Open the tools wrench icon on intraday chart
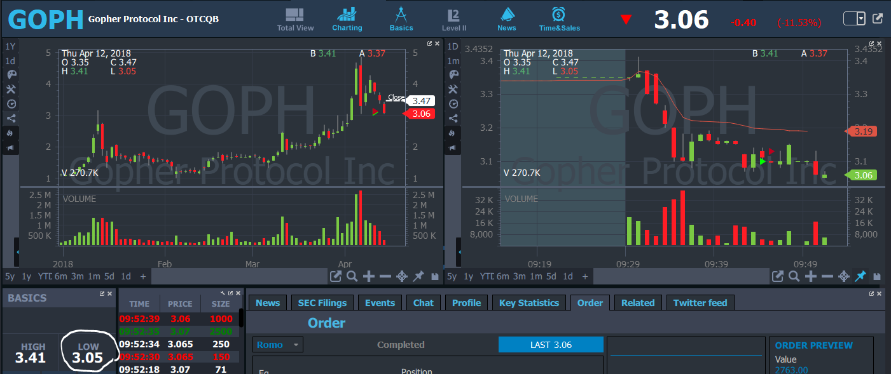The height and width of the screenshot is (374, 891). [453, 90]
